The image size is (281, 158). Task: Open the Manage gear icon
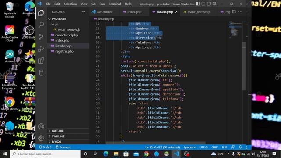click(41, 138)
